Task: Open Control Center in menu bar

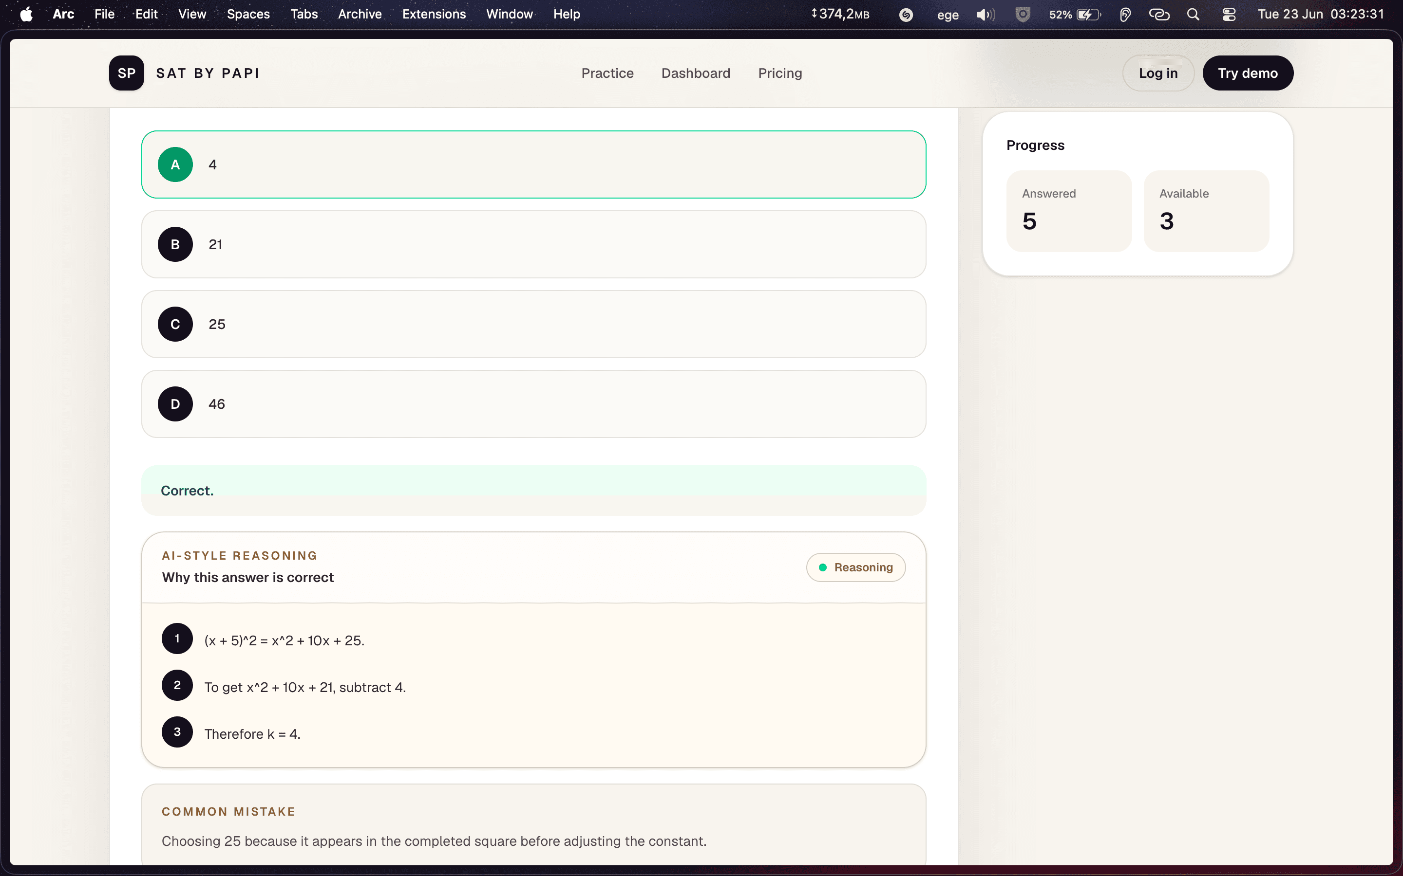Action: [x=1229, y=14]
